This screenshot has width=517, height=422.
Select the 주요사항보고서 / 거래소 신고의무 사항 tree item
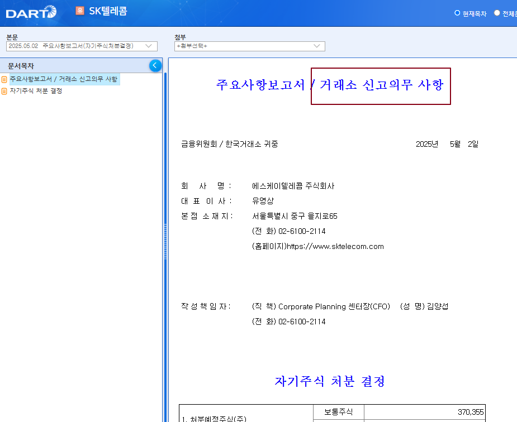point(63,79)
